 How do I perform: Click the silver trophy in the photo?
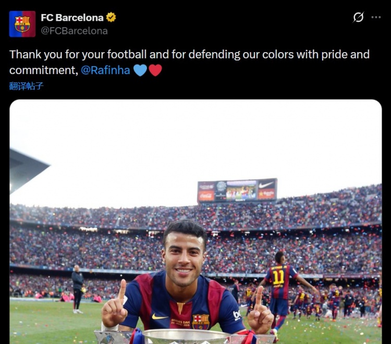click(x=185, y=337)
